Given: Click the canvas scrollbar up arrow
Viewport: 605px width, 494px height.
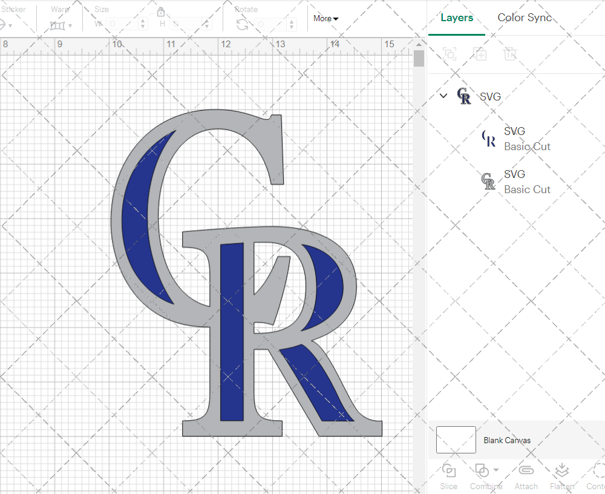Looking at the screenshot, I should (x=419, y=44).
